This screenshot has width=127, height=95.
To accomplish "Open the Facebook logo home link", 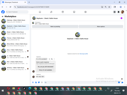I will [x=3, y=12].
